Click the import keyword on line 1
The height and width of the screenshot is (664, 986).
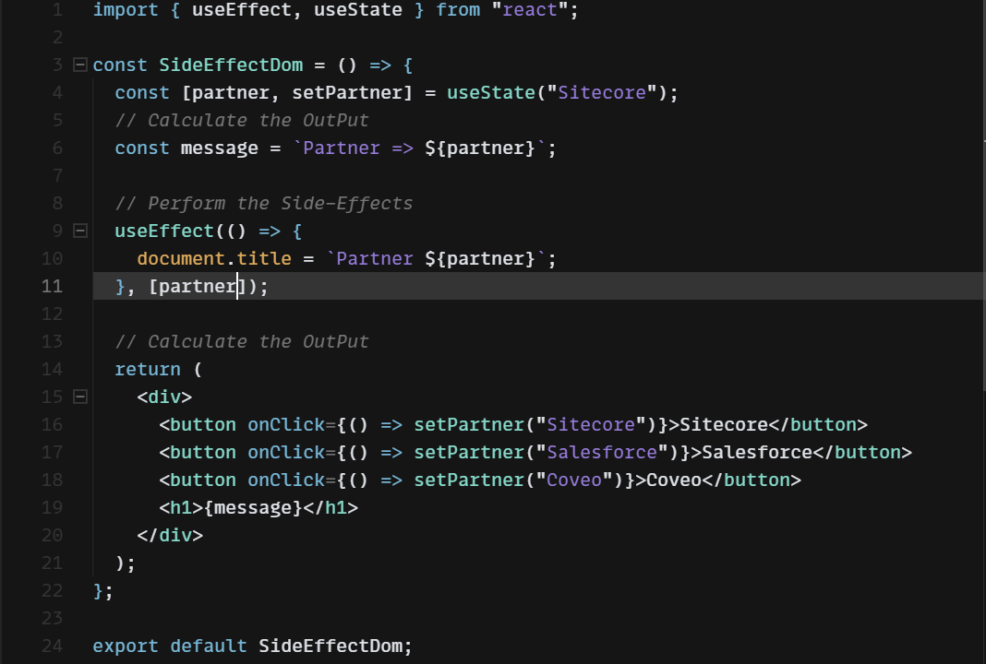[x=126, y=9]
